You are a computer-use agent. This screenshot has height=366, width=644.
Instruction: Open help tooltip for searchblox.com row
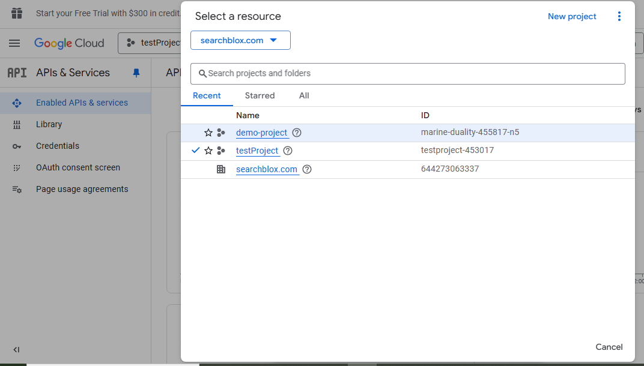307,169
